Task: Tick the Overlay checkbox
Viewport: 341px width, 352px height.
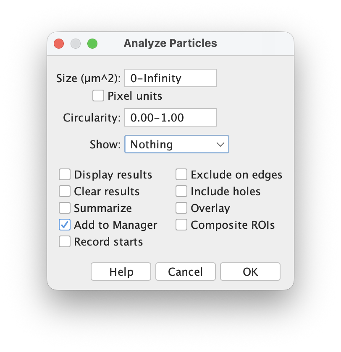Action: click(x=181, y=208)
